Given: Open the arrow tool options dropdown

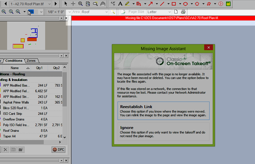Looking at the screenshot, I should 157,3.
